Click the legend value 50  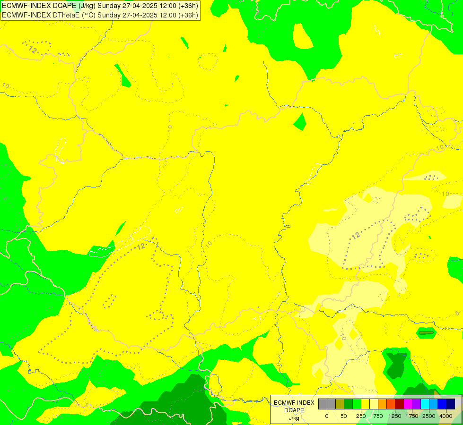click(x=344, y=416)
